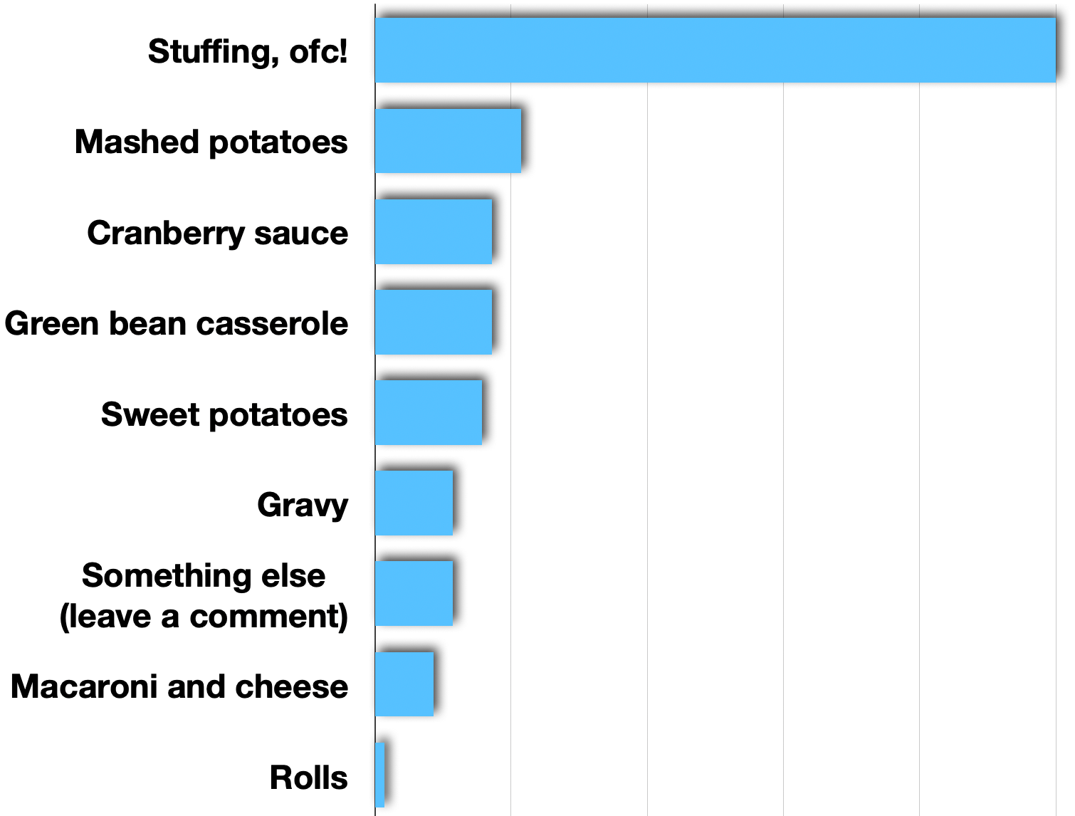The width and height of the screenshot is (1075, 816).
Task: Select the Gravy bar
Action: tap(414, 503)
